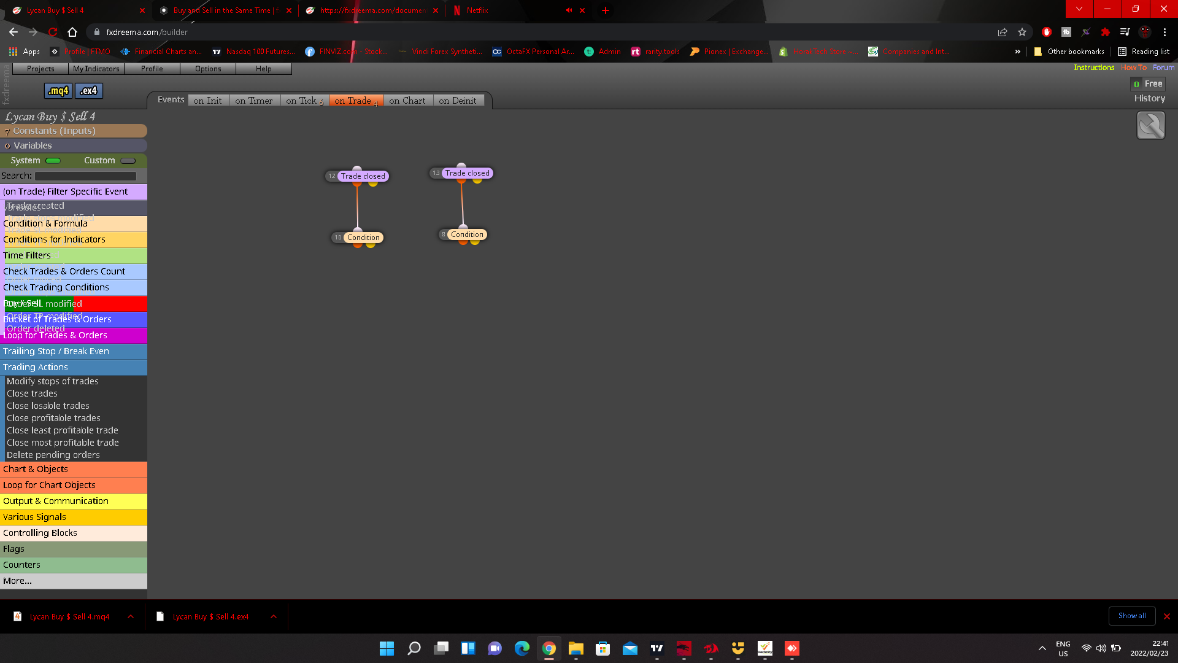
Task: Open Chrome extensions puzzle icon
Action: pyautogui.click(x=1105, y=32)
